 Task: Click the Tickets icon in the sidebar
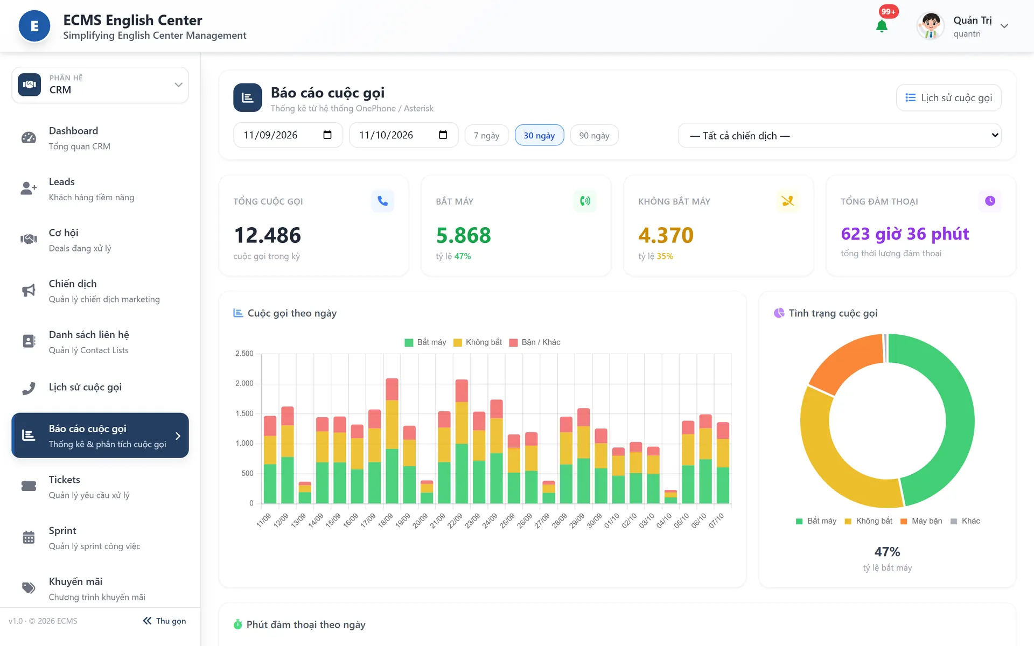coord(29,487)
